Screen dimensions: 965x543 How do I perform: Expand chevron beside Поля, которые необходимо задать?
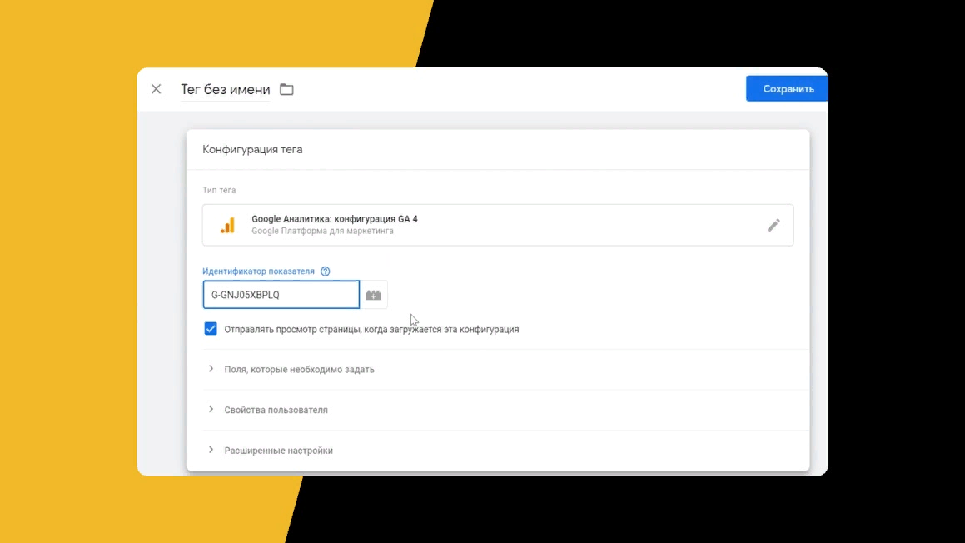coord(211,369)
